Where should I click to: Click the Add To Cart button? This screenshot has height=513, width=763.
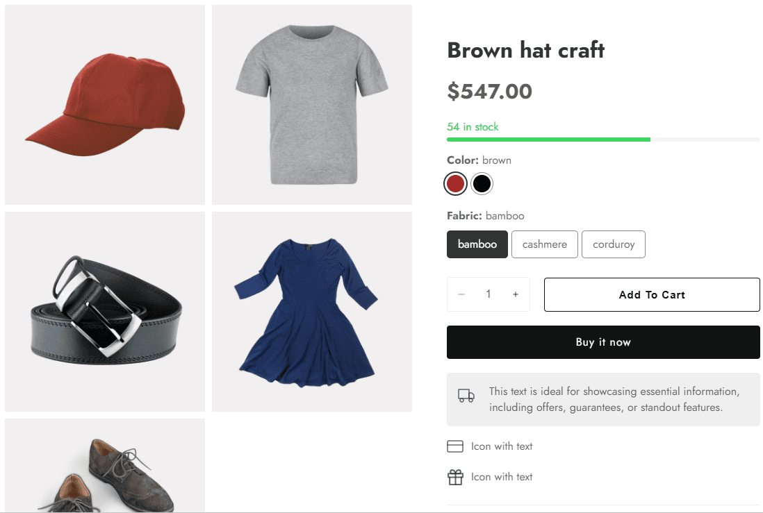pos(652,295)
